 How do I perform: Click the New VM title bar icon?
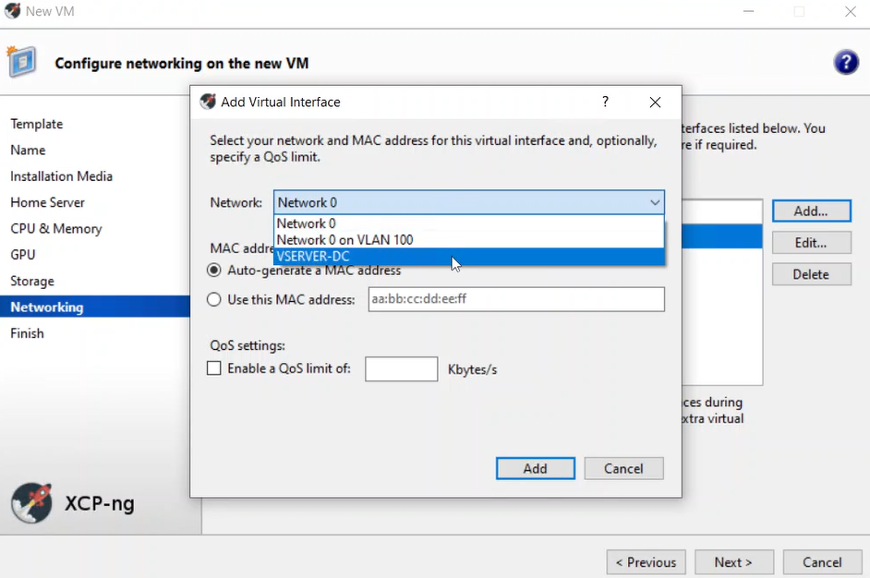coord(12,12)
